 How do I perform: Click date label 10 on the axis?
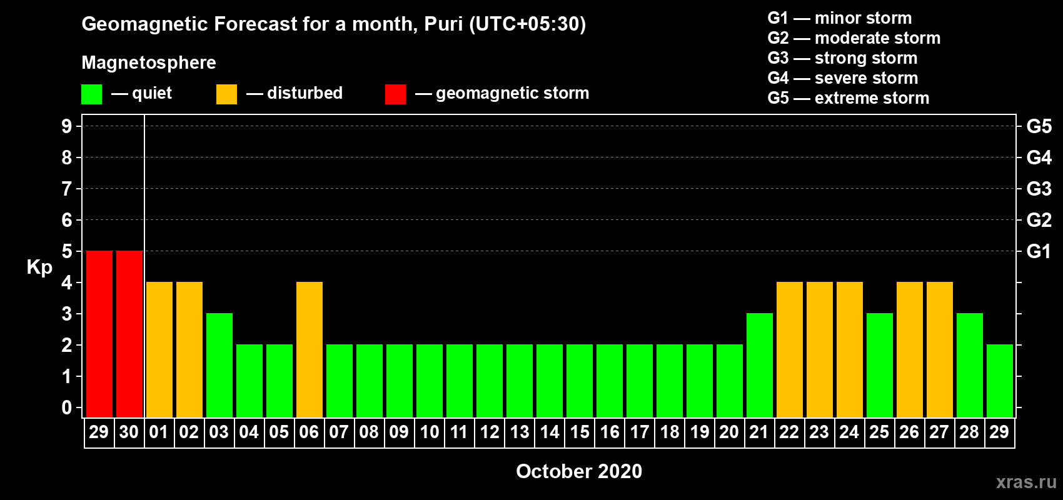(430, 432)
